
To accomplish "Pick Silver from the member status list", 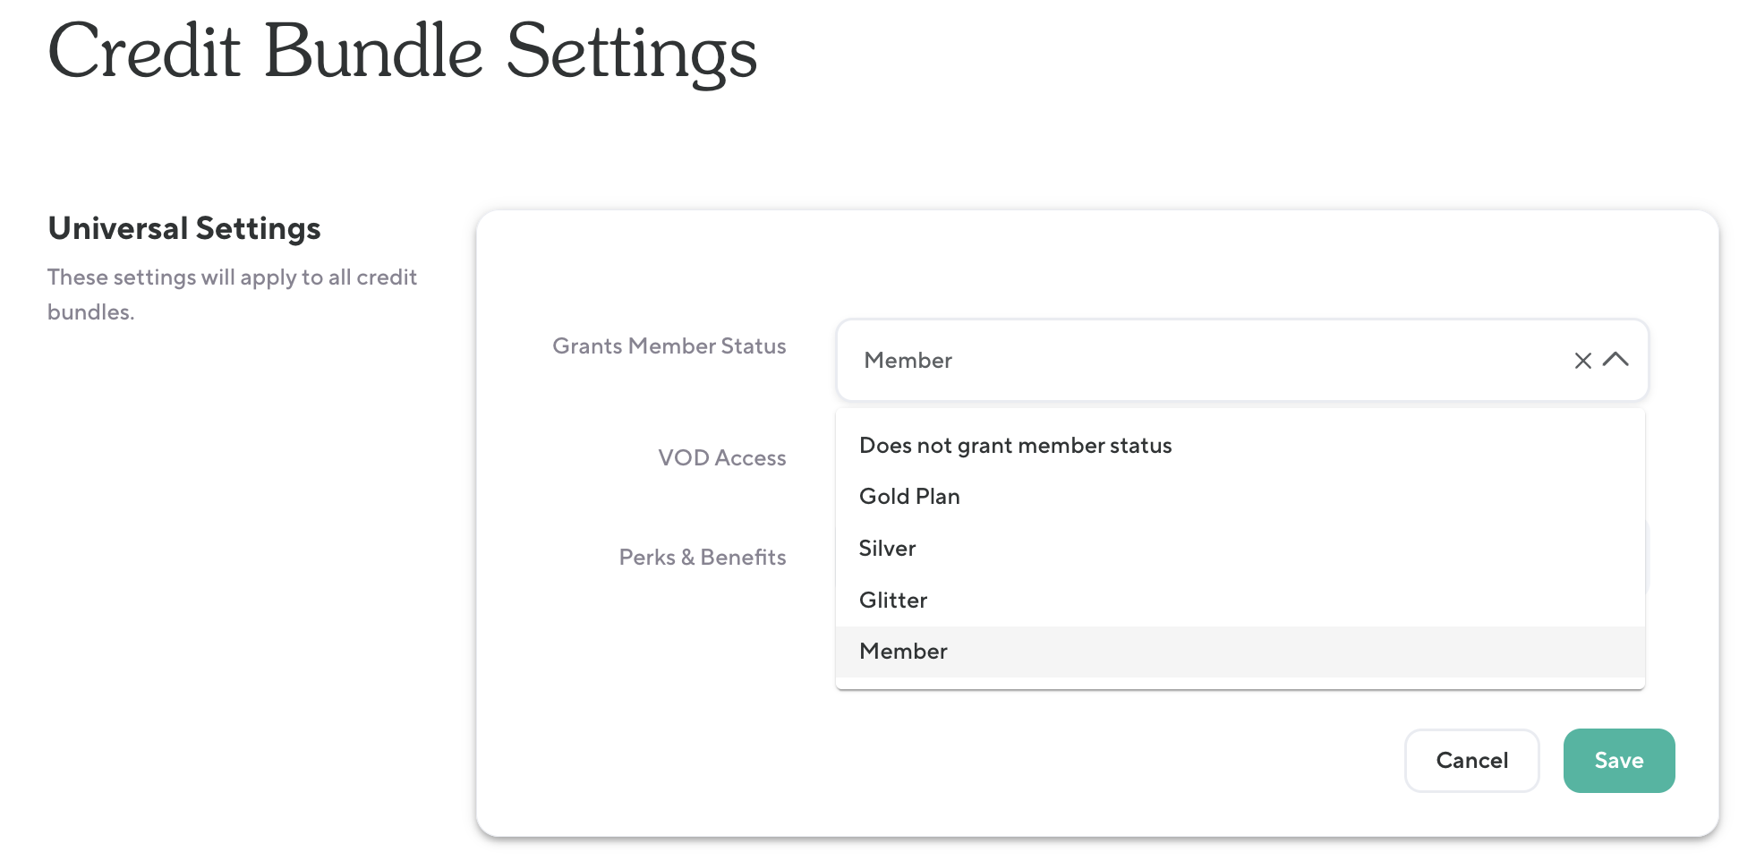I will click(887, 549).
